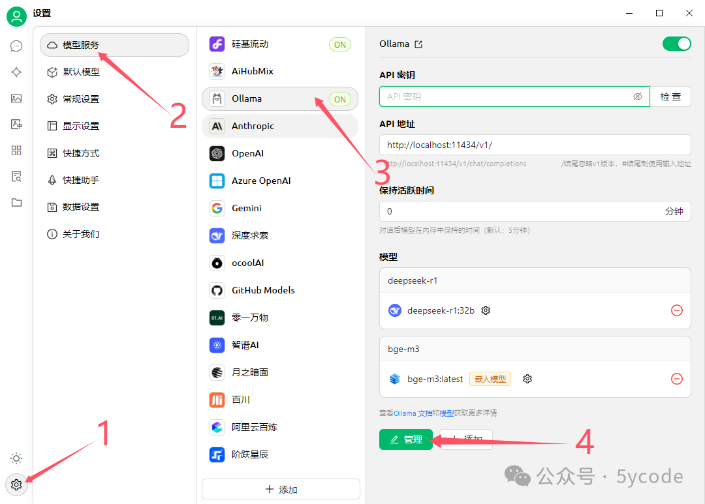Select 默认模型 in the settings menu
Viewport: 705px width, 504px height.
click(x=81, y=72)
